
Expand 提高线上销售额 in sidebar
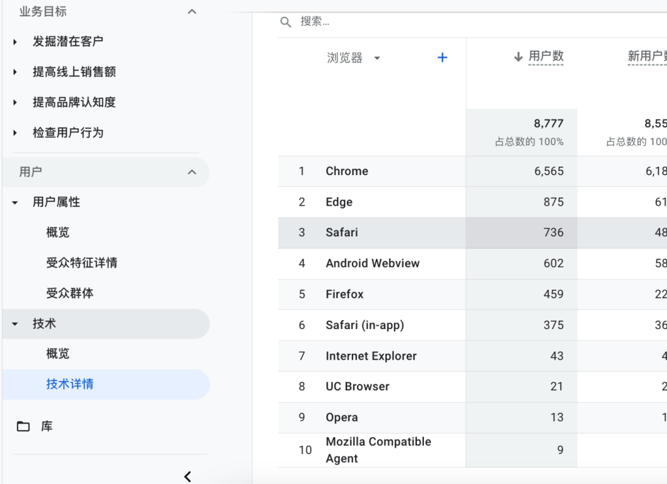[x=16, y=72]
